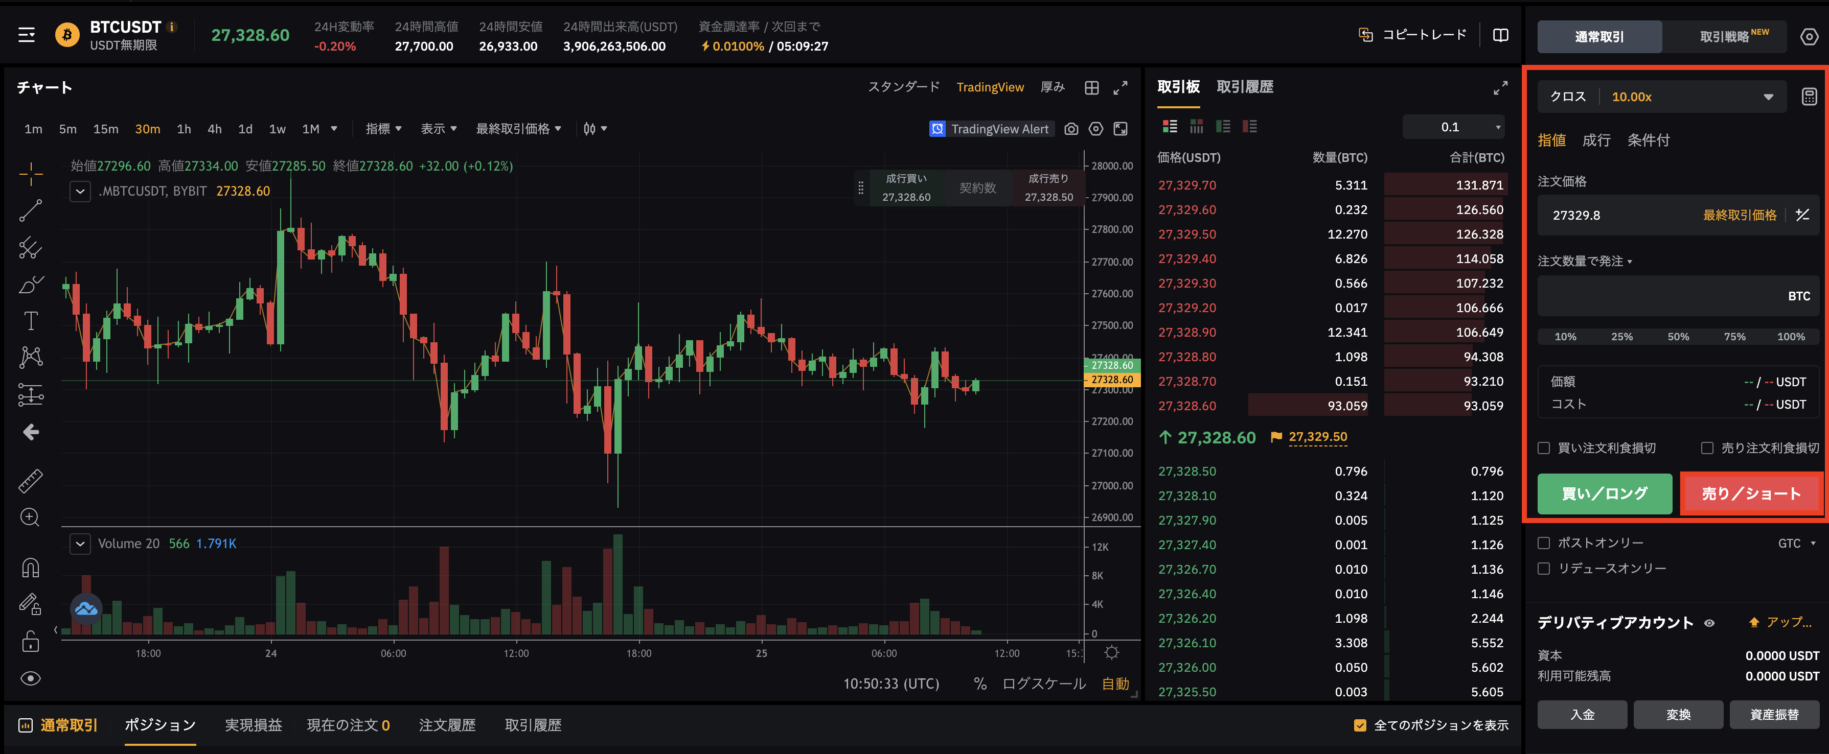This screenshot has height=754, width=1829.
Task: Click 売り/ショート sell button
Action: tap(1751, 493)
